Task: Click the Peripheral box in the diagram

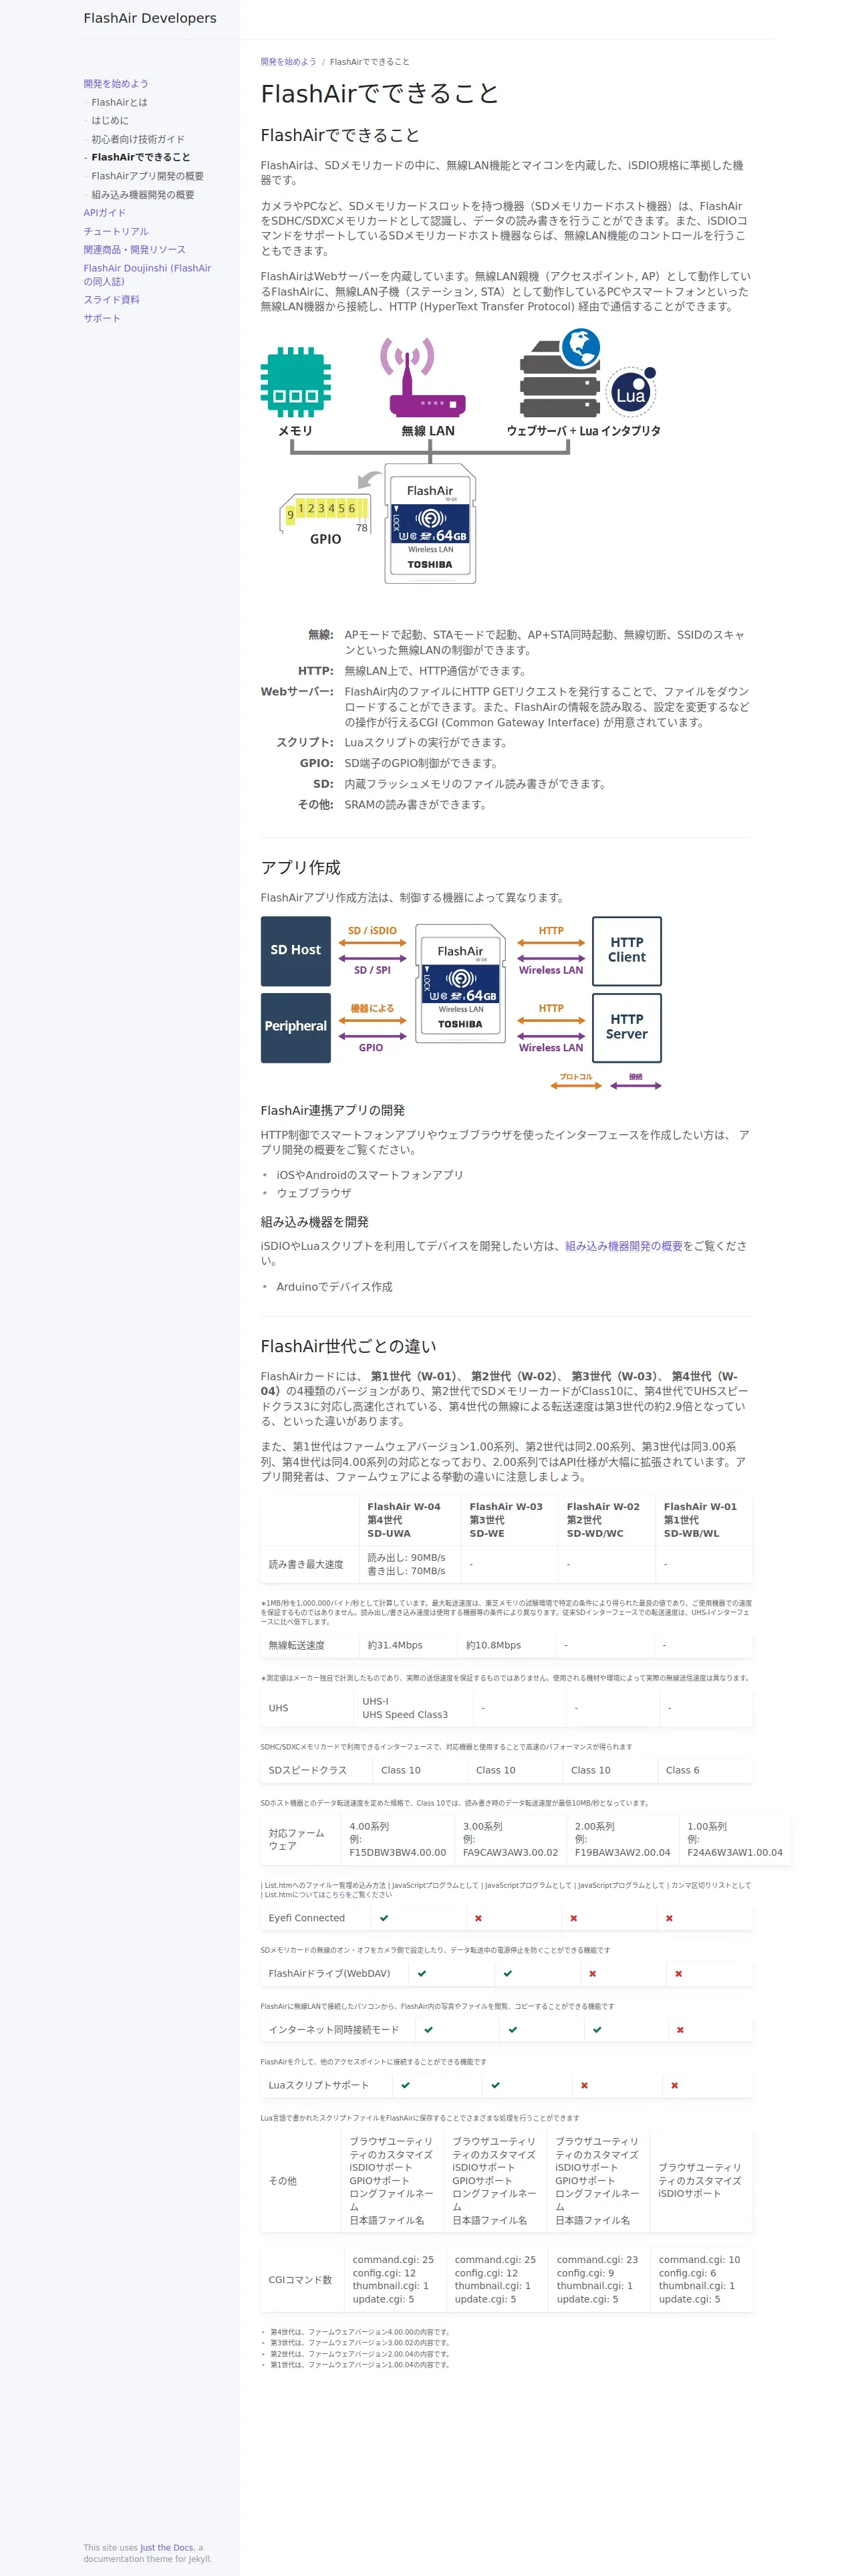Action: coord(295,1027)
